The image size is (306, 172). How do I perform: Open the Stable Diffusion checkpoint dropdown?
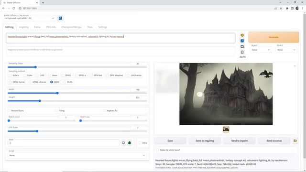[29, 18]
